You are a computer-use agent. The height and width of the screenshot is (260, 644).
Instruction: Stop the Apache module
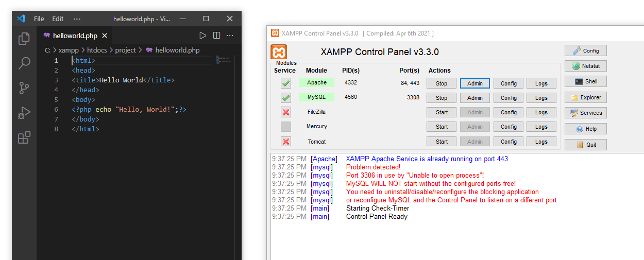pos(442,83)
